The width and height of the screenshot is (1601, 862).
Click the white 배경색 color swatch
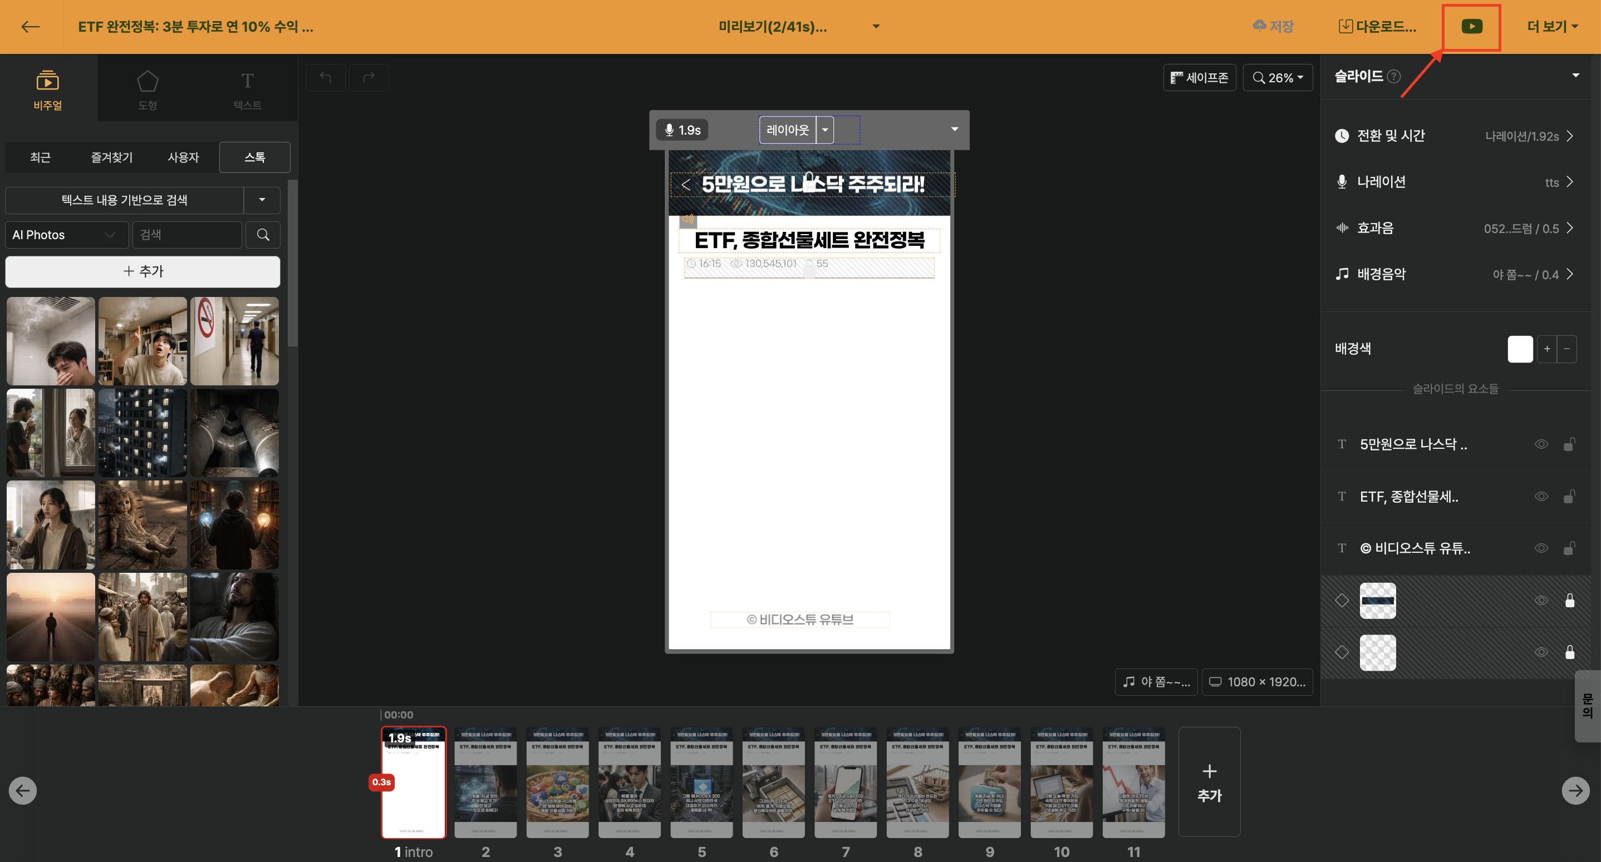click(x=1520, y=348)
